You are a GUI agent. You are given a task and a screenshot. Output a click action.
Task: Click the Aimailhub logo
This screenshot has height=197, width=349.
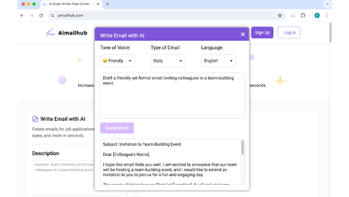tap(67, 33)
